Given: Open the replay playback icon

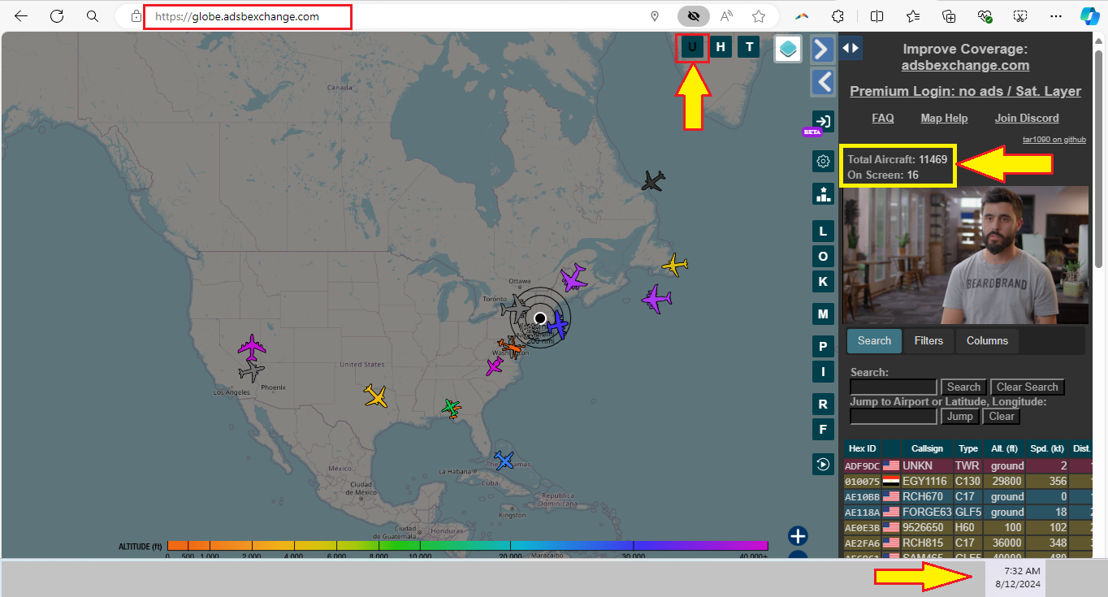Looking at the screenshot, I should (x=823, y=465).
